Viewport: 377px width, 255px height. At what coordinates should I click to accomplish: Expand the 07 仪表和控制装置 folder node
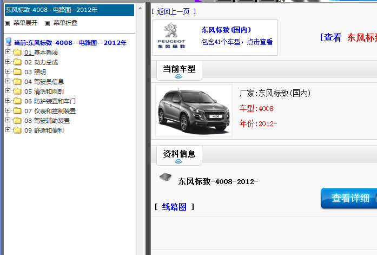(8, 110)
